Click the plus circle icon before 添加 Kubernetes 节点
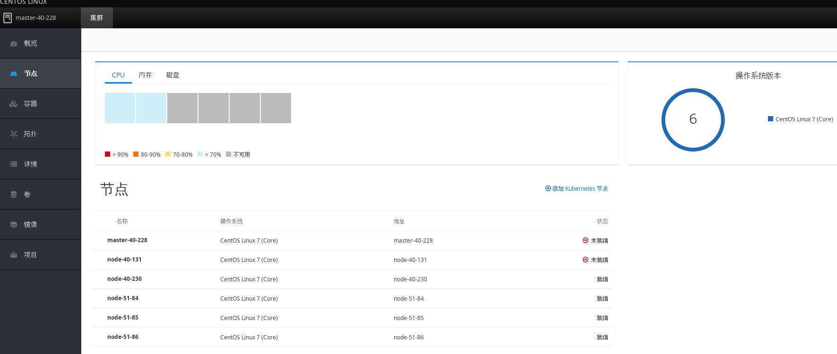 [x=548, y=188]
